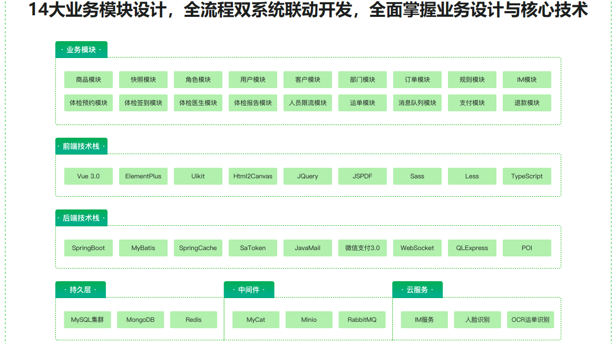This screenshot has width=615, height=344.
Task: Choose the Vue 3.0 tag
Action: tap(89, 176)
